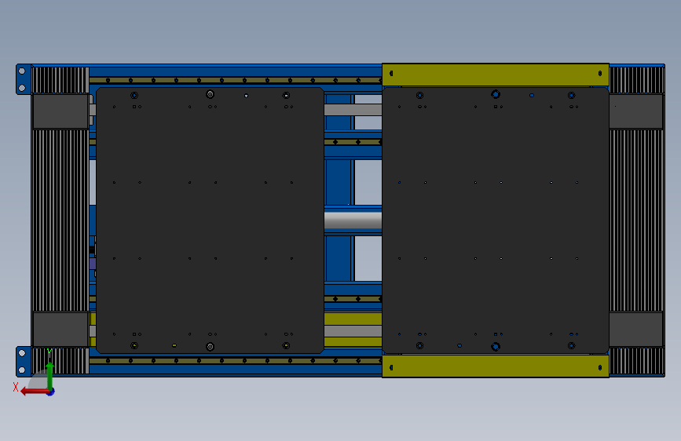
Task: Select the upper olive-yellow cover bar
Action: click(x=496, y=75)
